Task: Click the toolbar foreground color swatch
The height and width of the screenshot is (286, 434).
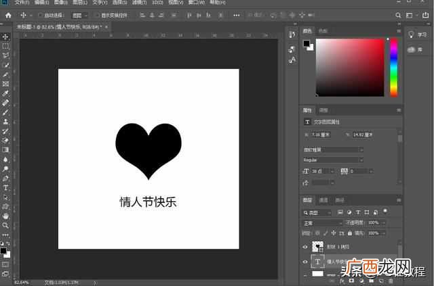Action: click(3, 251)
